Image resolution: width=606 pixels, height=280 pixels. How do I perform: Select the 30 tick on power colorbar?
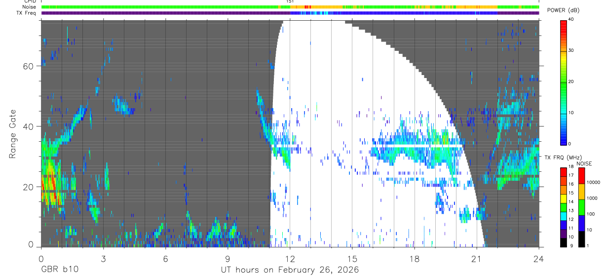tap(571, 50)
